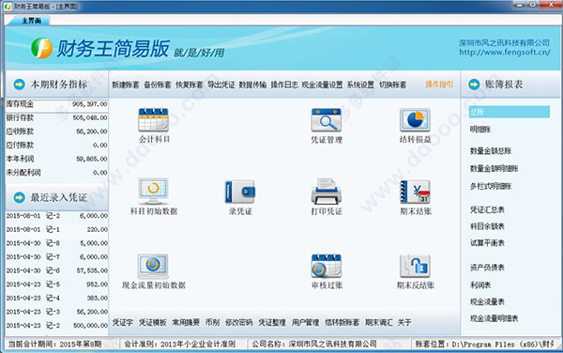The image size is (563, 353).
Task: Open 现金流量初始数据 icon
Action: click(x=153, y=267)
